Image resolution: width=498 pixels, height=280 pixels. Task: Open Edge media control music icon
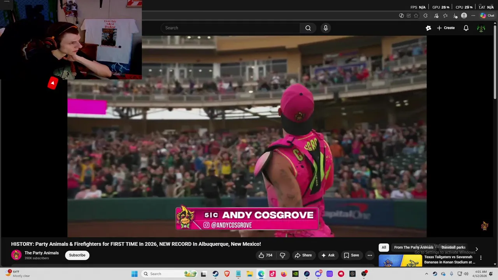pos(436,16)
